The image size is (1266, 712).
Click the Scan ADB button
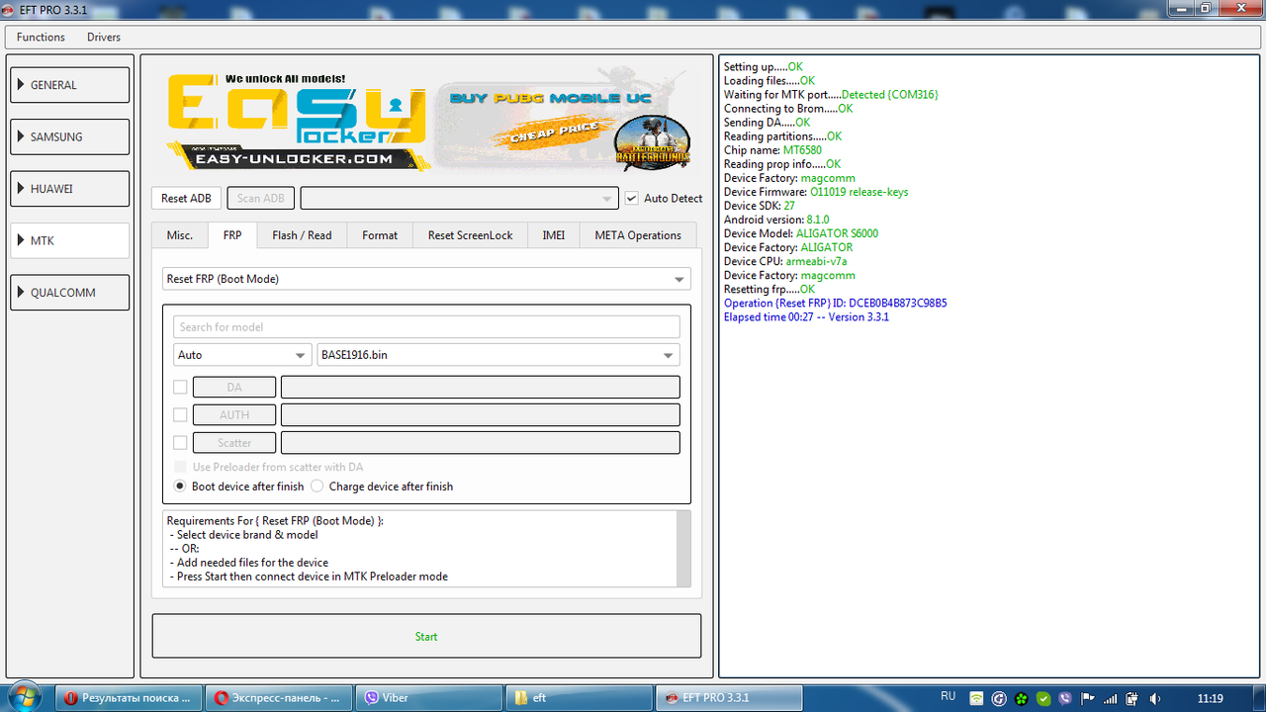(x=261, y=198)
